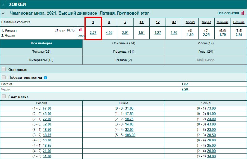Bet on score (3 - 4) at 34.00
Viewport: 247px width, 159px height.
211,156
